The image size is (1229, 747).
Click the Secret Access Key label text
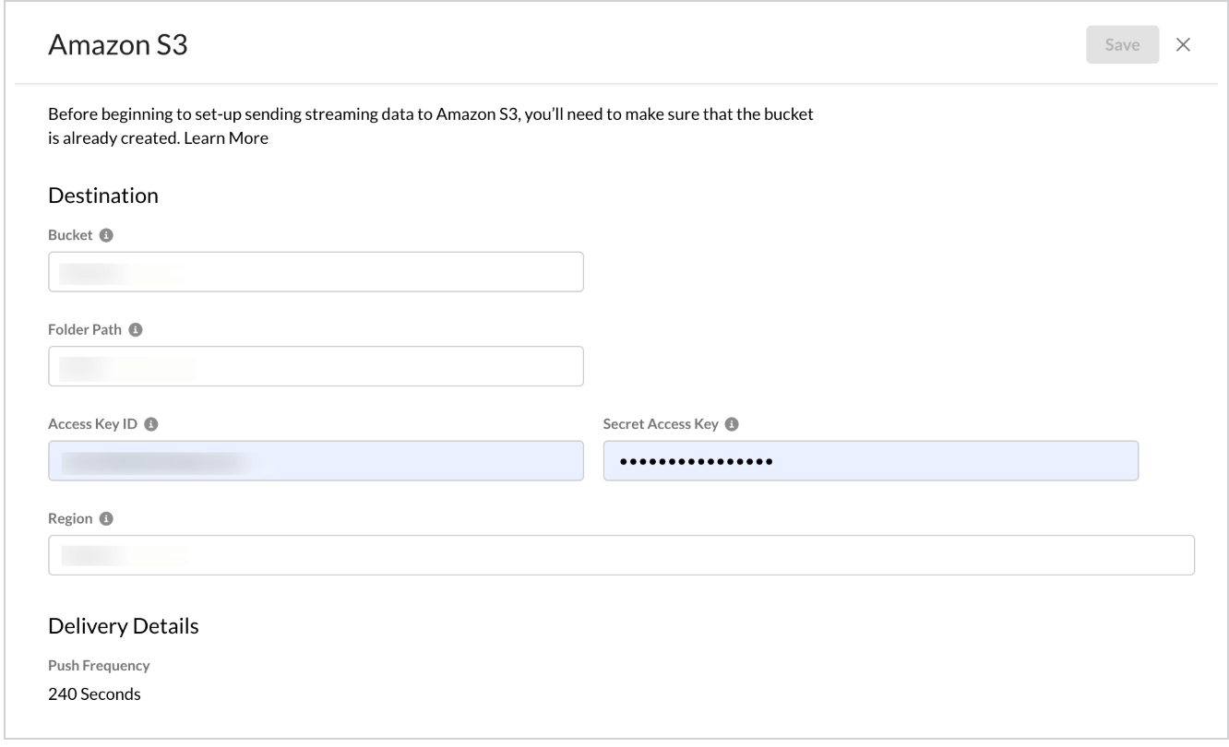tap(661, 424)
